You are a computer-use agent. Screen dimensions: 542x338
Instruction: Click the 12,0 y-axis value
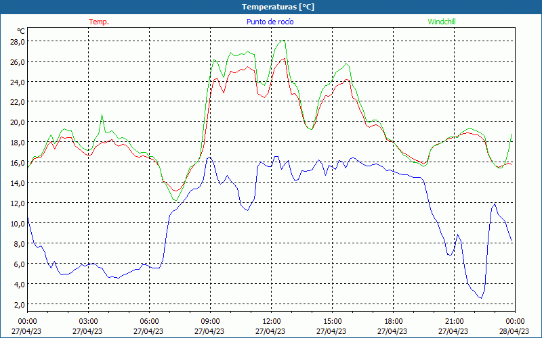[17, 203]
